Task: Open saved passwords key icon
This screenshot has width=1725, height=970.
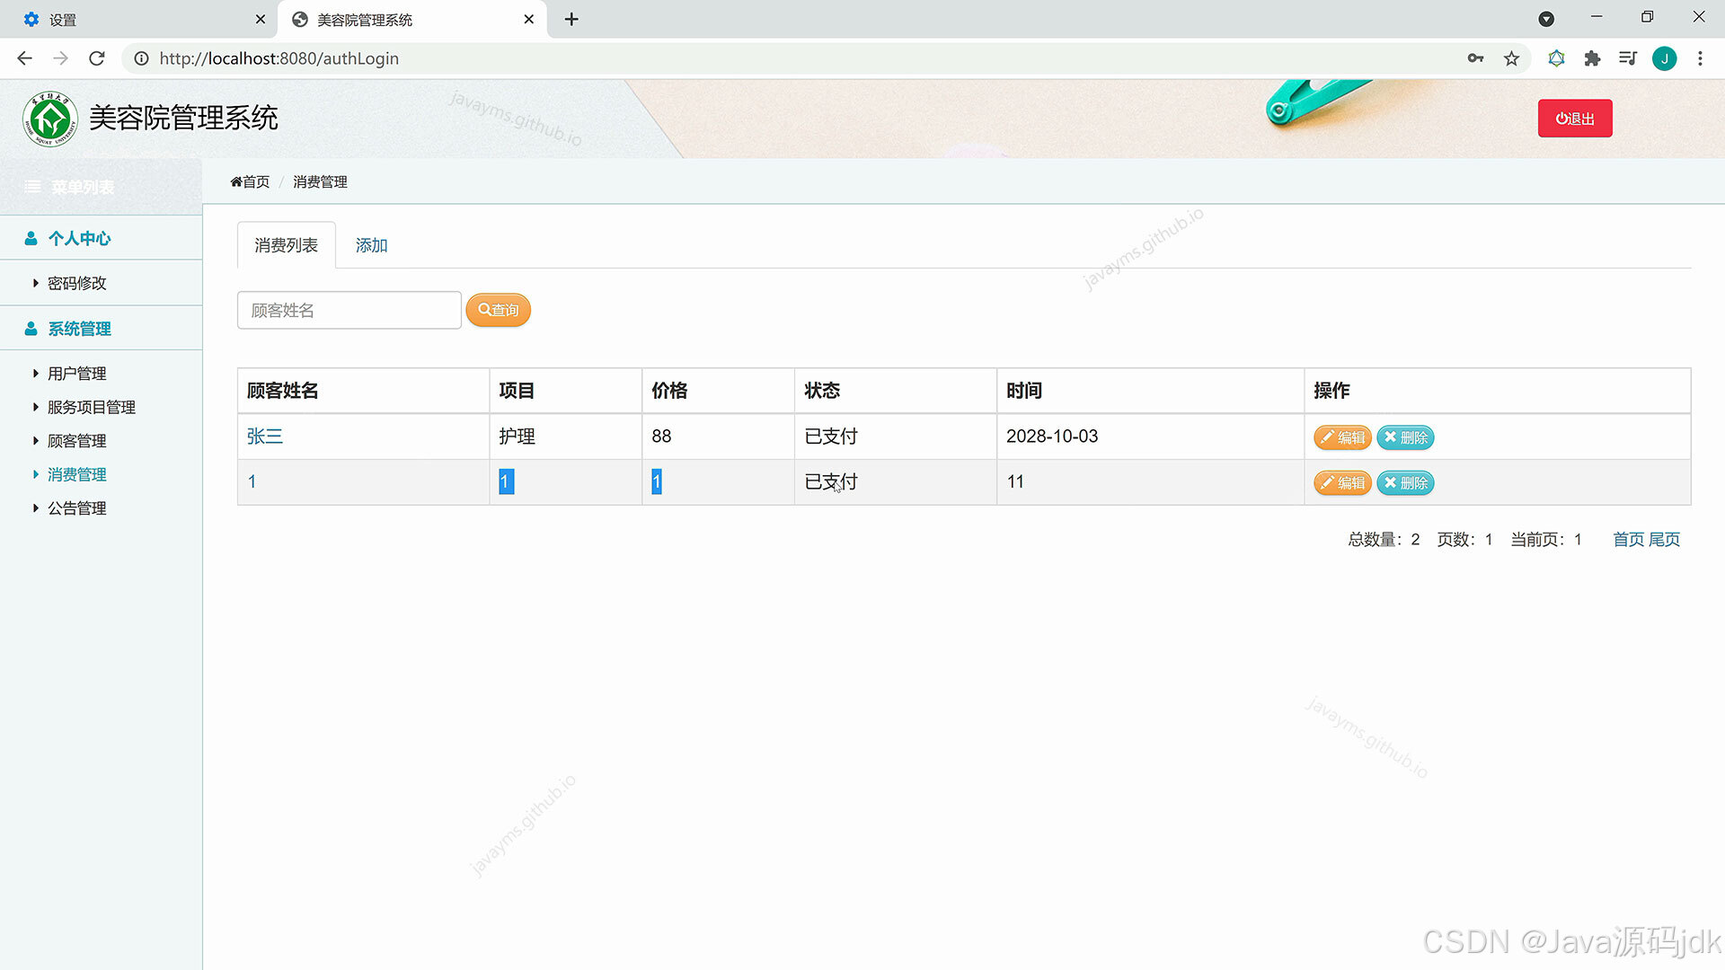Action: point(1475,58)
